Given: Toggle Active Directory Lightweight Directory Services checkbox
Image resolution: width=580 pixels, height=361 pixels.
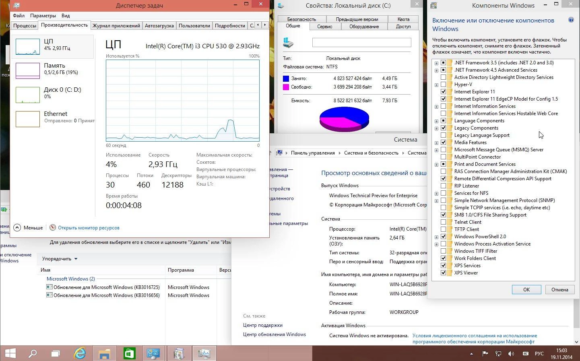Looking at the screenshot, I should (x=443, y=77).
